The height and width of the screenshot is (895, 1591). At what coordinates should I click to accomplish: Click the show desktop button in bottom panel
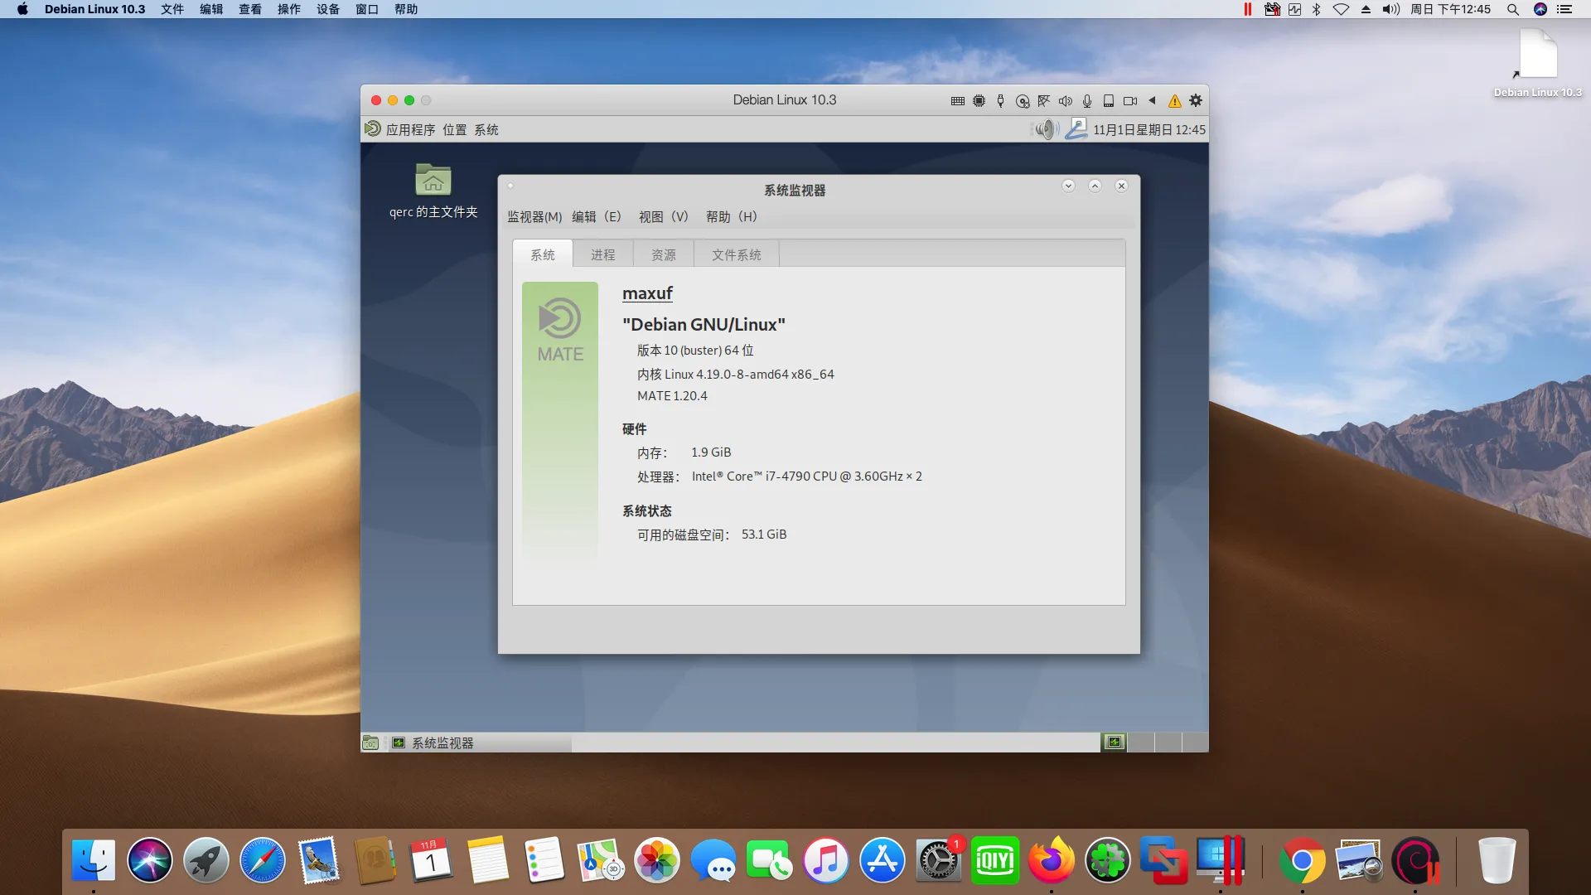tap(371, 743)
